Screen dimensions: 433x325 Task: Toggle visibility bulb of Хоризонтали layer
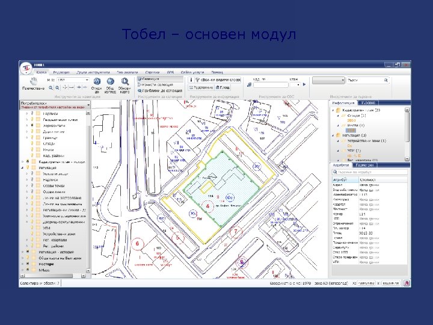[x=32, y=125]
